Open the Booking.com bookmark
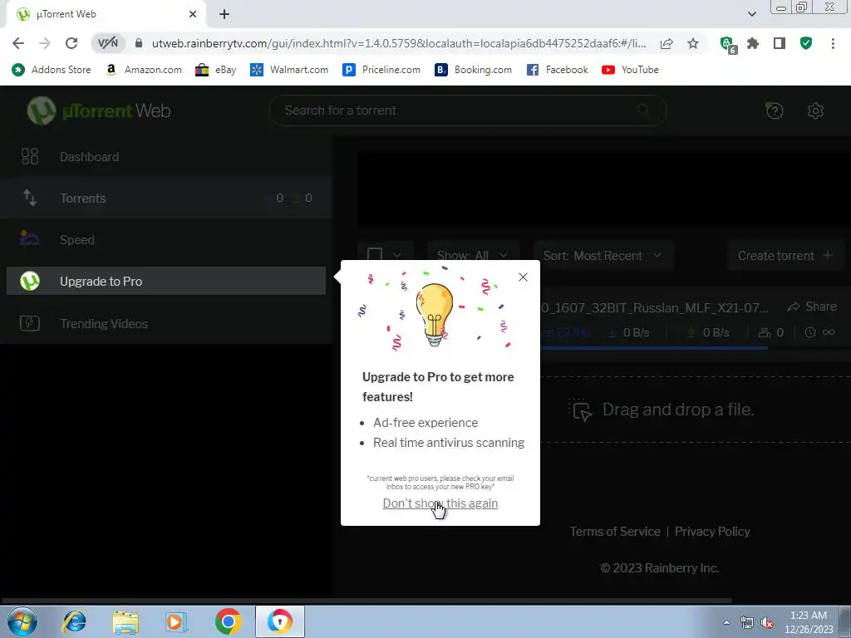This screenshot has height=638, width=851. [473, 70]
